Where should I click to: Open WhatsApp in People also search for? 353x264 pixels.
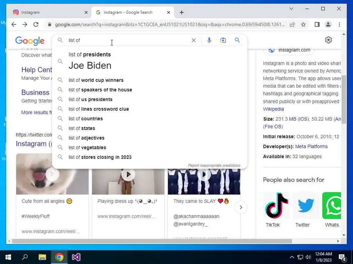point(332,210)
